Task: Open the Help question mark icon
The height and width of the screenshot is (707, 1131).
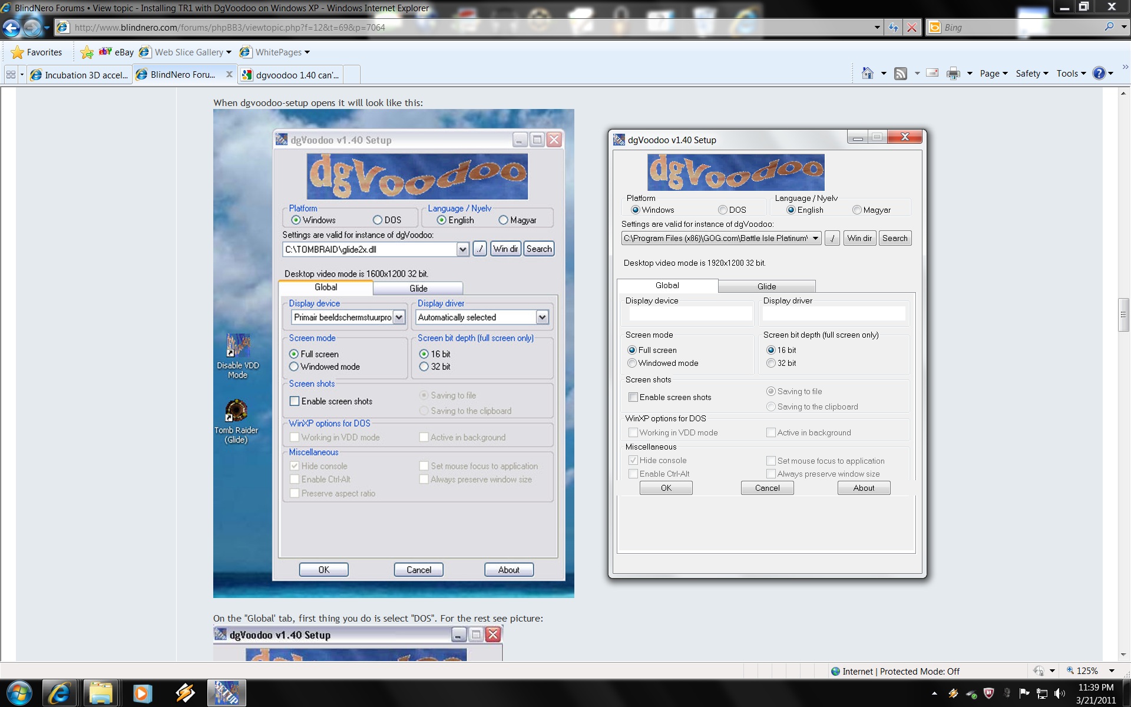Action: pos(1099,74)
